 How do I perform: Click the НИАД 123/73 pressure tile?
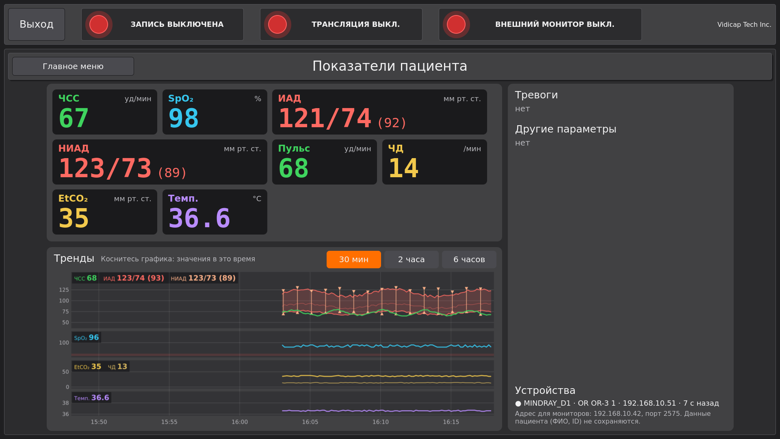(160, 162)
